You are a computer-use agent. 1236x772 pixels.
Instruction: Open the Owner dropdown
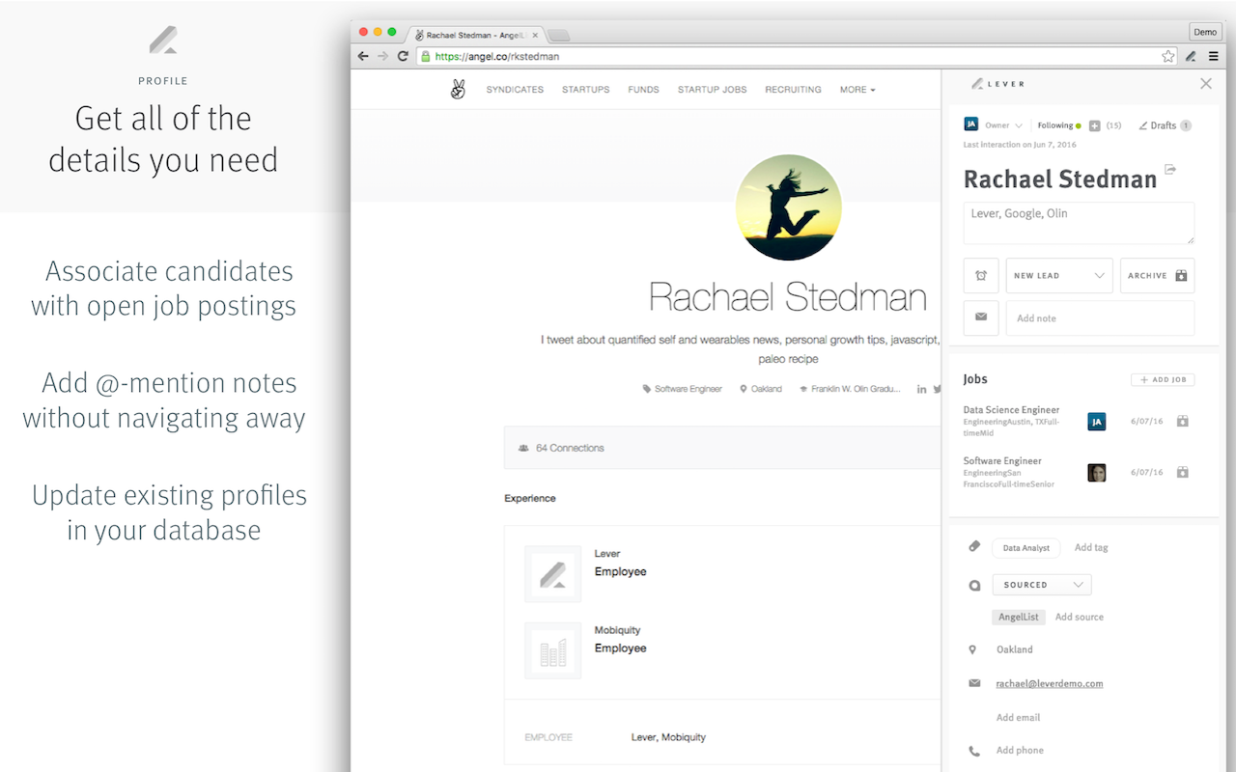point(1003,125)
